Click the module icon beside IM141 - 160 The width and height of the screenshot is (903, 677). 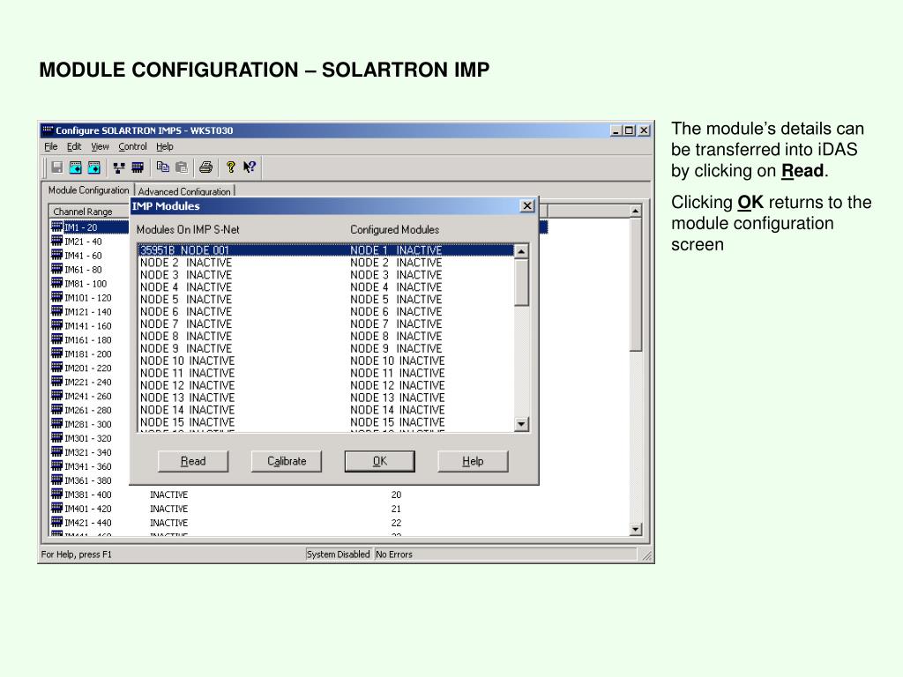tap(57, 324)
